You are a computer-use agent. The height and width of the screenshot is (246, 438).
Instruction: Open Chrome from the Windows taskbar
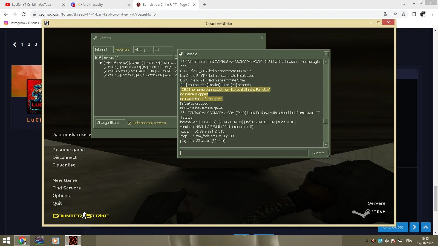point(22,241)
